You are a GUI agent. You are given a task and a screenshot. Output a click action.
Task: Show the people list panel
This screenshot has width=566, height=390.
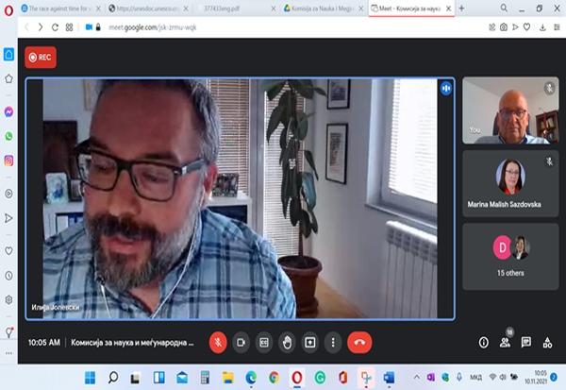(505, 342)
